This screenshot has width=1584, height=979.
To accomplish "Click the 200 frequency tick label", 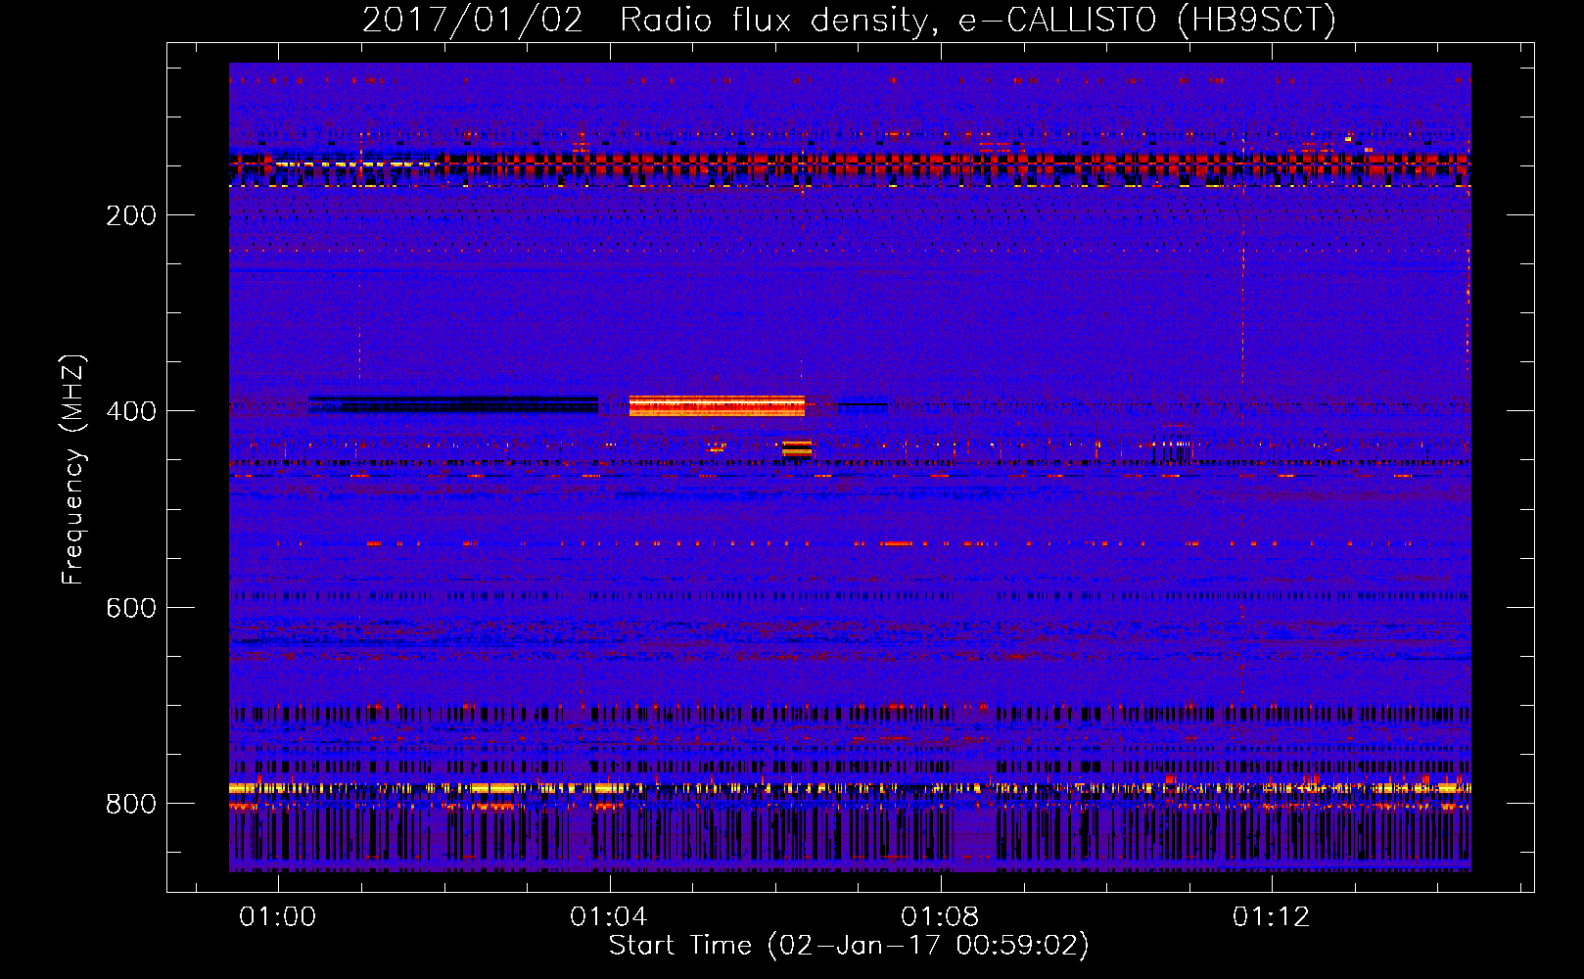I will (131, 215).
